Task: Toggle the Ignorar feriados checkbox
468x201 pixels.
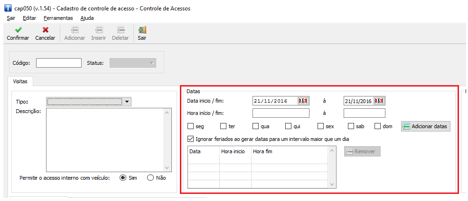Action: 191,139
